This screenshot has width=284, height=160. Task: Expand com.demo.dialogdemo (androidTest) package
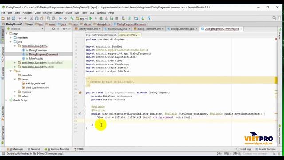click(15, 63)
